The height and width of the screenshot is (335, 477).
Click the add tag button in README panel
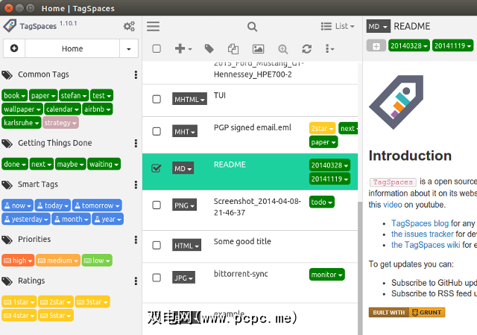(376, 46)
